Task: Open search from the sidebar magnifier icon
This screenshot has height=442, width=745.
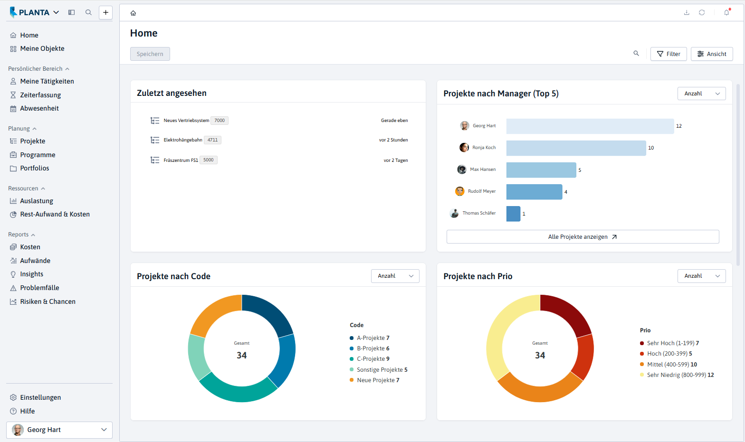Action: [88, 12]
